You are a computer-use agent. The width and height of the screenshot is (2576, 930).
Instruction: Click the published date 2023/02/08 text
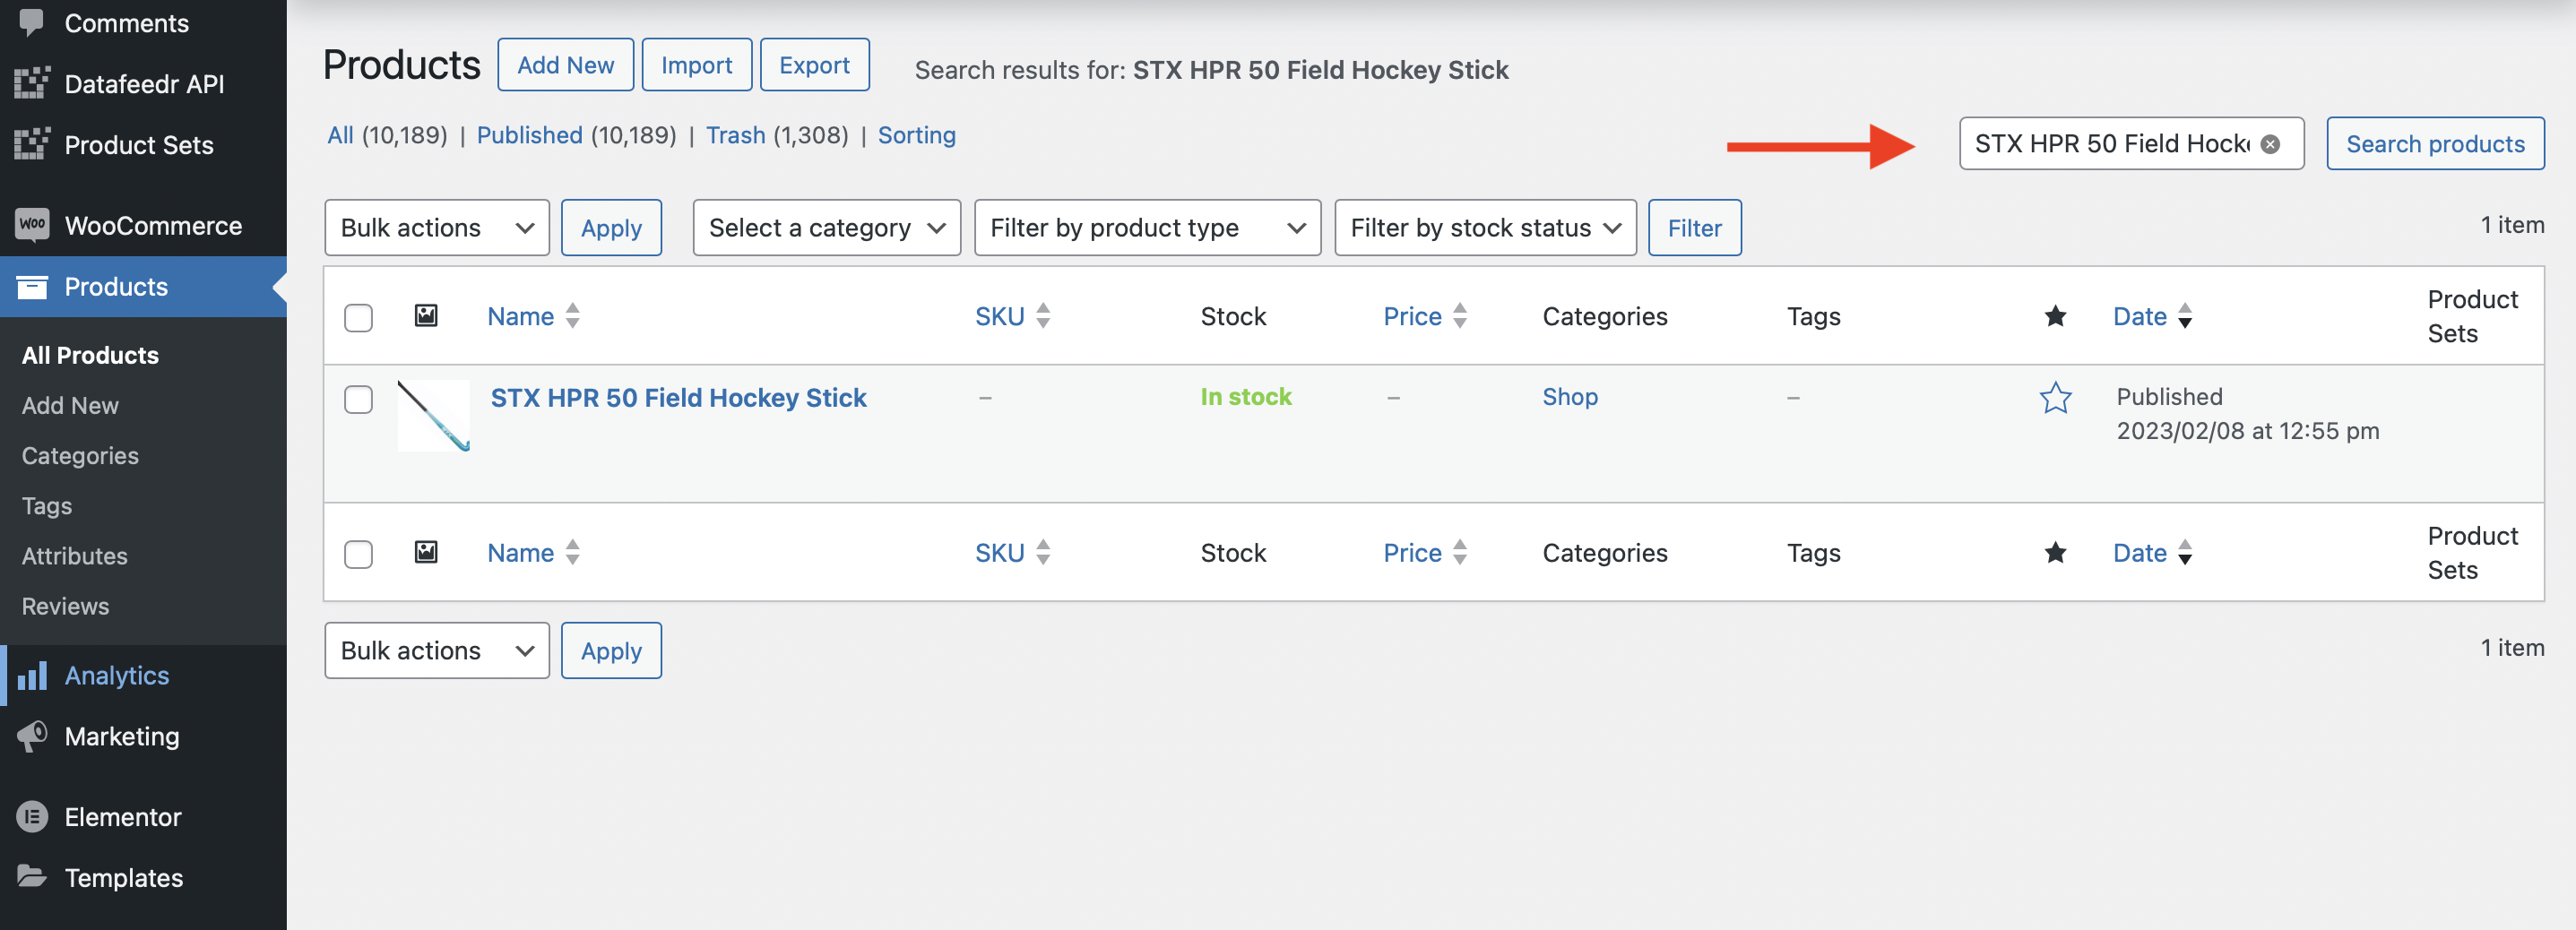[x=2247, y=431]
